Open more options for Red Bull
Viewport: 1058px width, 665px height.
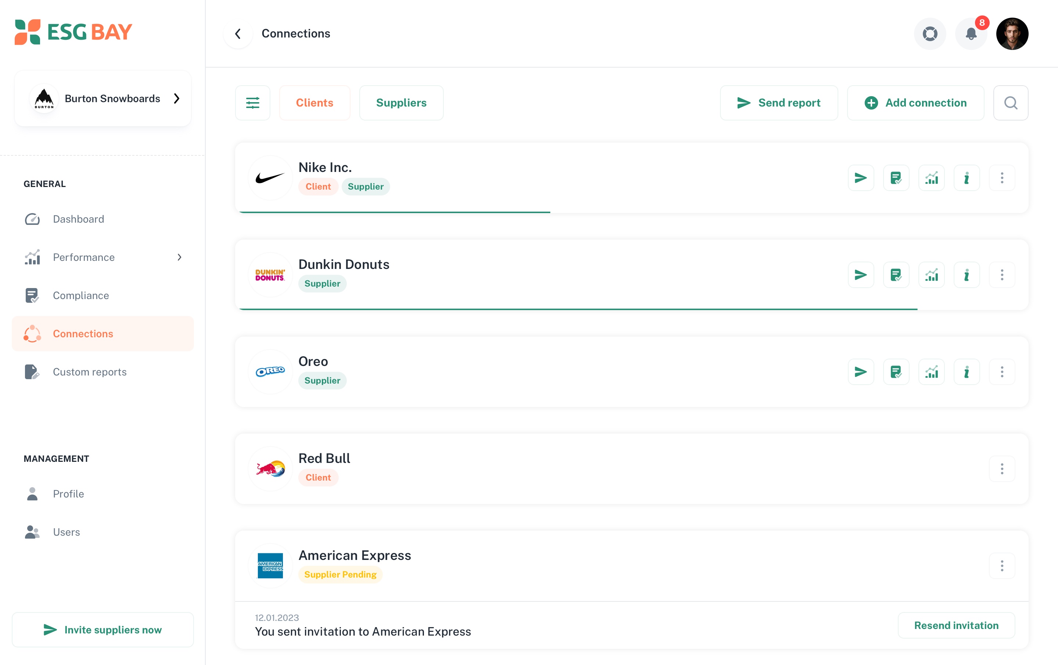click(1002, 469)
